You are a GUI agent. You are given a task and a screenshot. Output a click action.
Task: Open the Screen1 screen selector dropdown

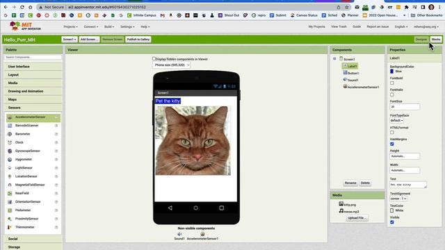tap(70, 40)
